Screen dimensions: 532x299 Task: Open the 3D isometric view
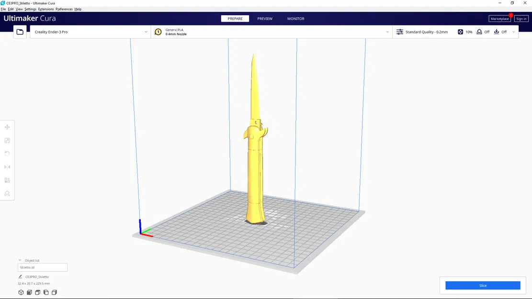pyautogui.click(x=21, y=292)
